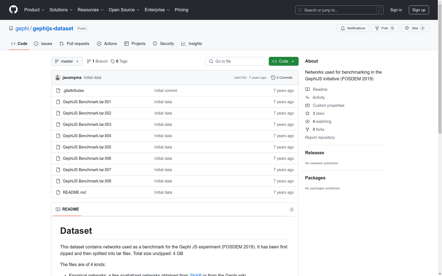This screenshot has width=442, height=276.
Task: Open the Releases heading link
Action: [x=315, y=153]
